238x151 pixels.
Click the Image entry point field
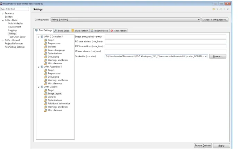[x=166, y=37]
